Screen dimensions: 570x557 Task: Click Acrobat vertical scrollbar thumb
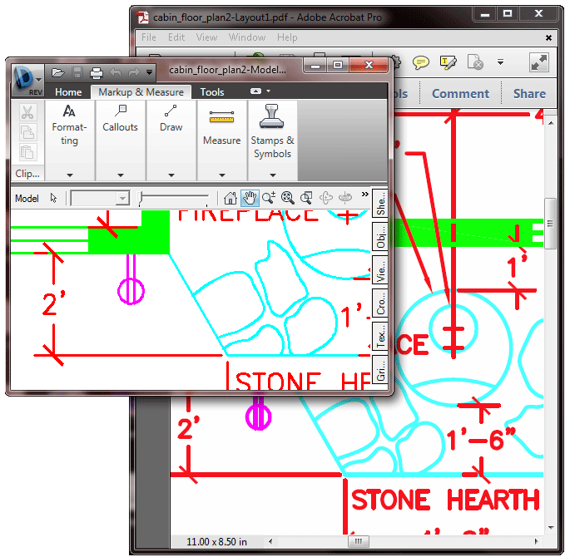click(550, 224)
